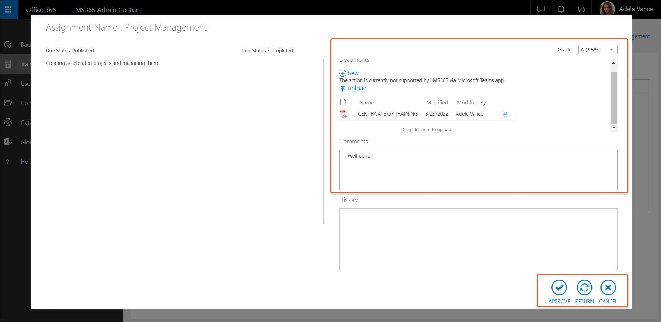Sort documents by Modified column
The image size is (661, 322).
click(x=437, y=103)
